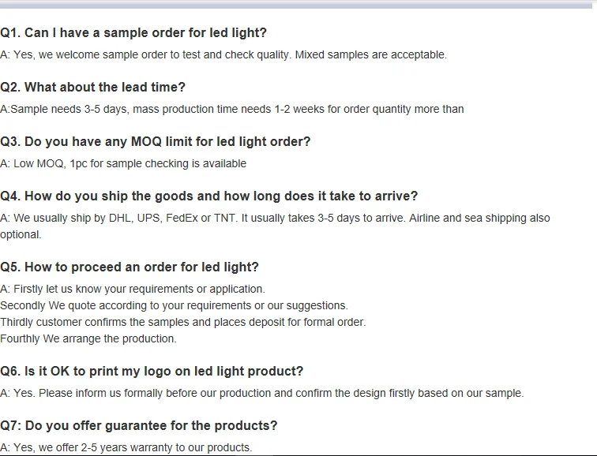This screenshot has height=456, width=597.
Task: Click the answer about 3-5 day samples
Action: (231, 109)
